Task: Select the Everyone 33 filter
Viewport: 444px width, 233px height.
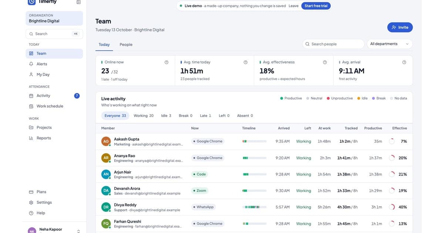Action: [115, 116]
